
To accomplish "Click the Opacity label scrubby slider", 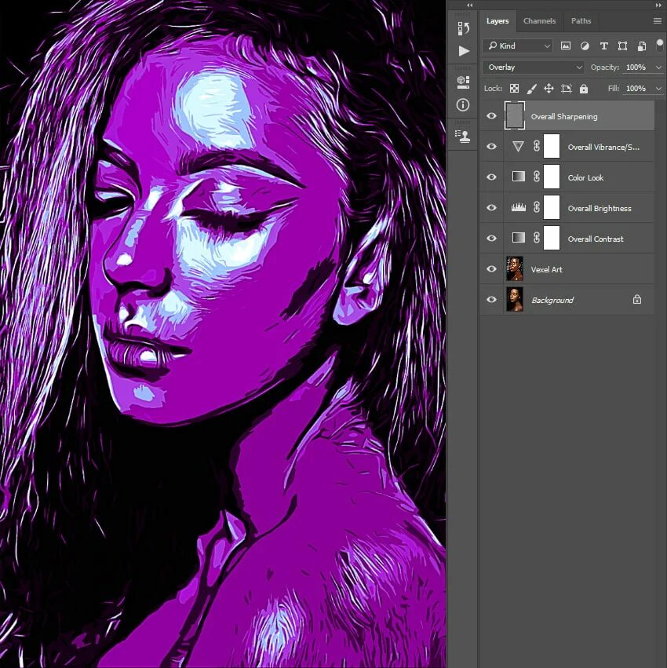I will [x=605, y=68].
